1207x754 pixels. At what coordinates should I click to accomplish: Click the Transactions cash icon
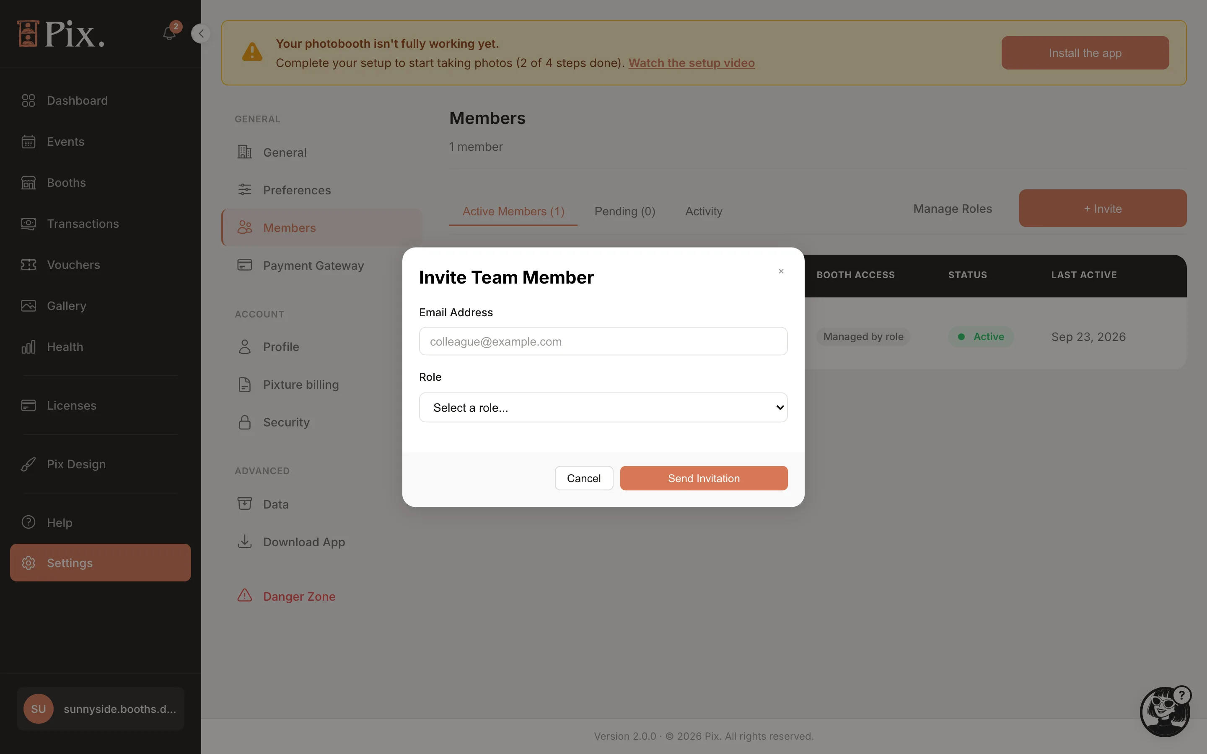click(28, 224)
